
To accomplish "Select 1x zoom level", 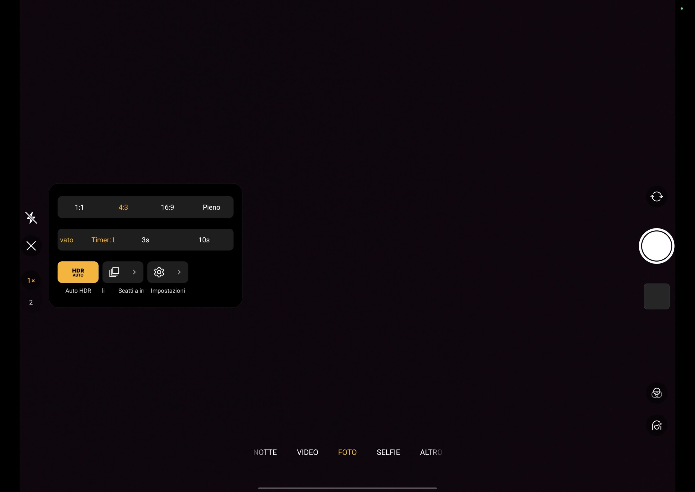I will pos(31,281).
